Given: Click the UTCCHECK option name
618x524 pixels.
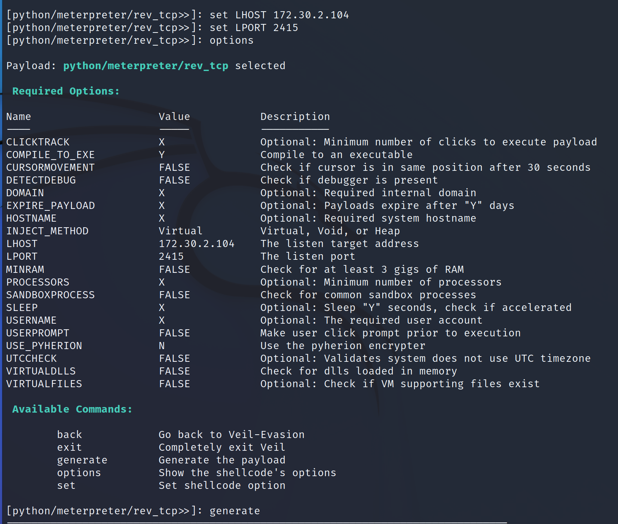Looking at the screenshot, I should point(31,358).
